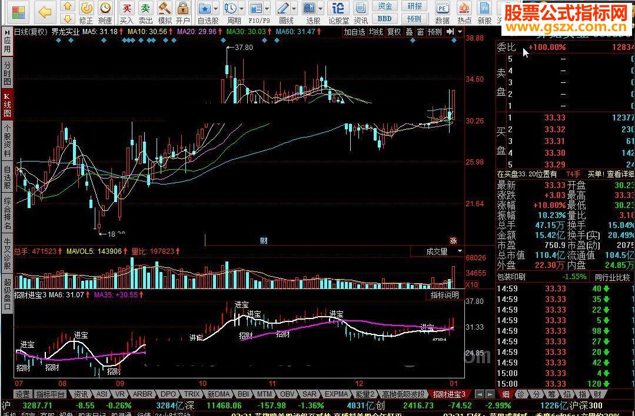Image resolution: width=635 pixels, height=416 pixels.
Task: Click the BBD button
Action: (x=385, y=19)
